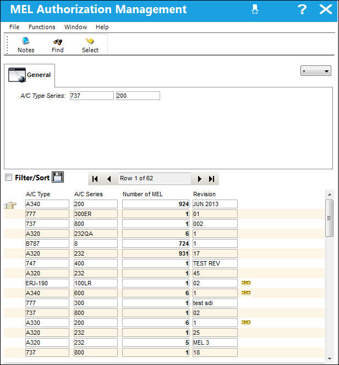The height and width of the screenshot is (365, 339).
Task: Click the Row 1 of 62 field
Action: point(155,179)
